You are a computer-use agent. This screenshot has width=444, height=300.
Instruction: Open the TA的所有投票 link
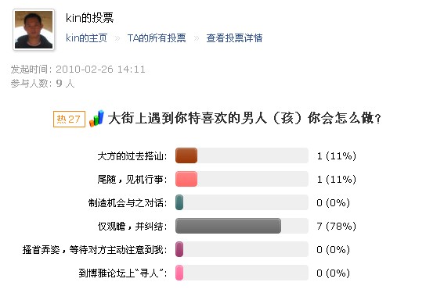click(157, 37)
